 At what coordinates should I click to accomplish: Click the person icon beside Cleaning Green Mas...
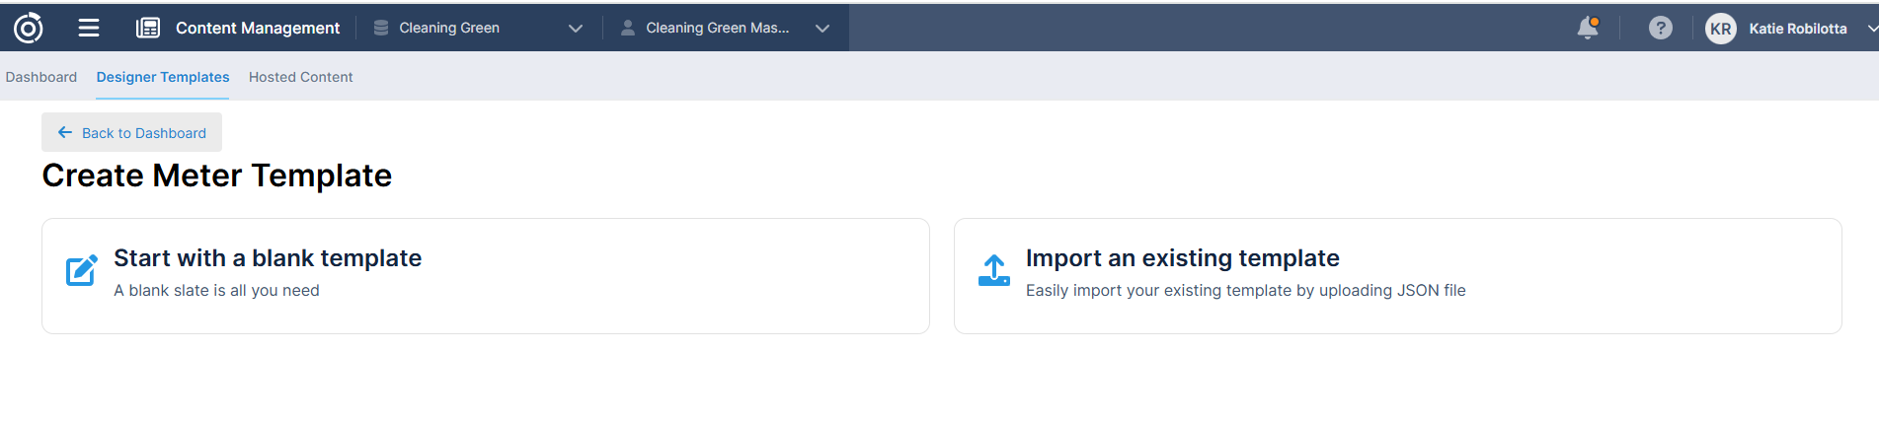pyautogui.click(x=628, y=29)
